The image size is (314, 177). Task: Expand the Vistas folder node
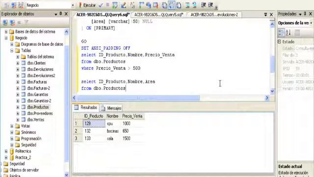[12, 126]
